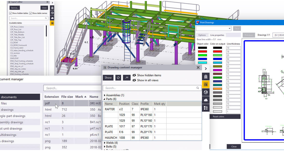Open library icon in Drawing content manager side pane

pos(206,76)
